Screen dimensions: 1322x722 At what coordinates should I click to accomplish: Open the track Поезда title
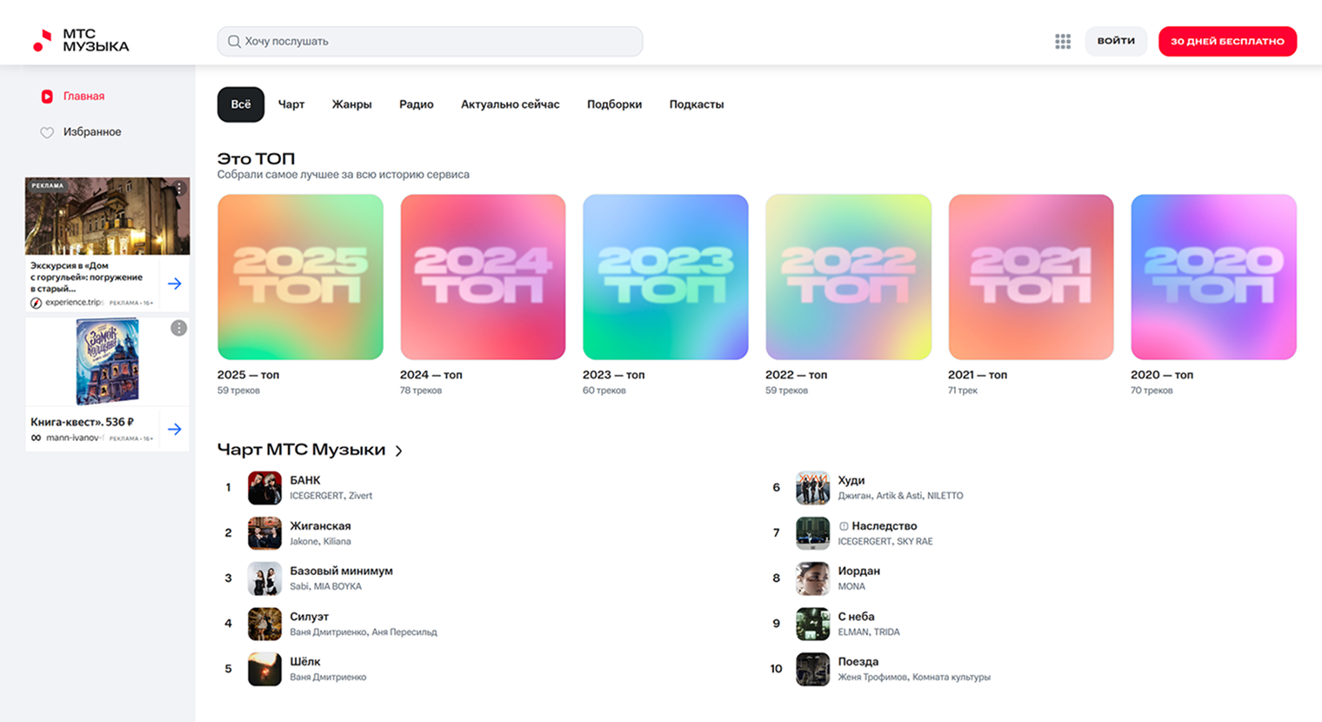click(858, 662)
